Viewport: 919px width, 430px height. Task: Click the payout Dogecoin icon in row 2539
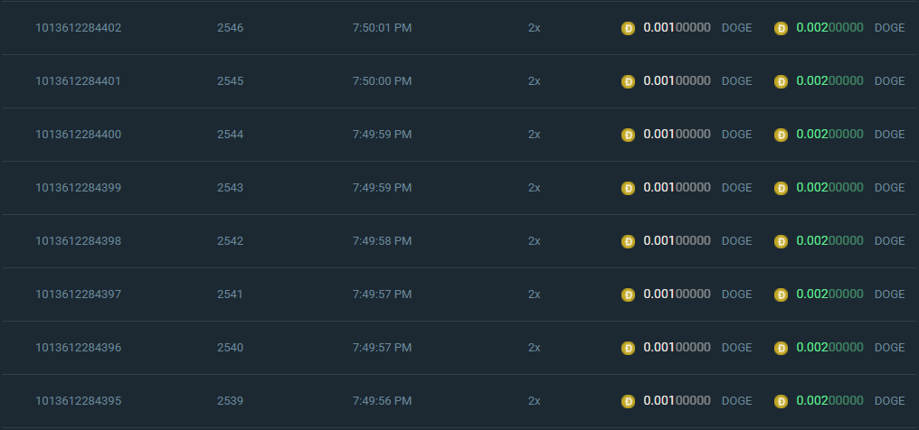pos(782,401)
